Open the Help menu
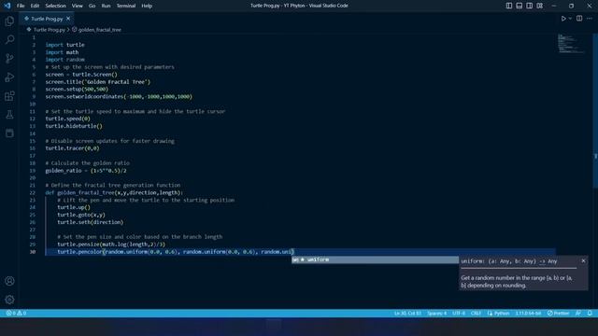The image size is (598, 336). point(147,6)
